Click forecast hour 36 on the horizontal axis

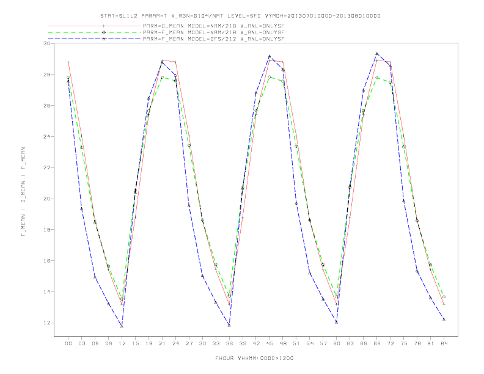[229, 343]
